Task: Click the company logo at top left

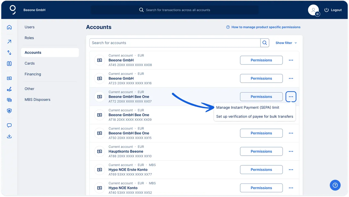Action: [x=13, y=10]
